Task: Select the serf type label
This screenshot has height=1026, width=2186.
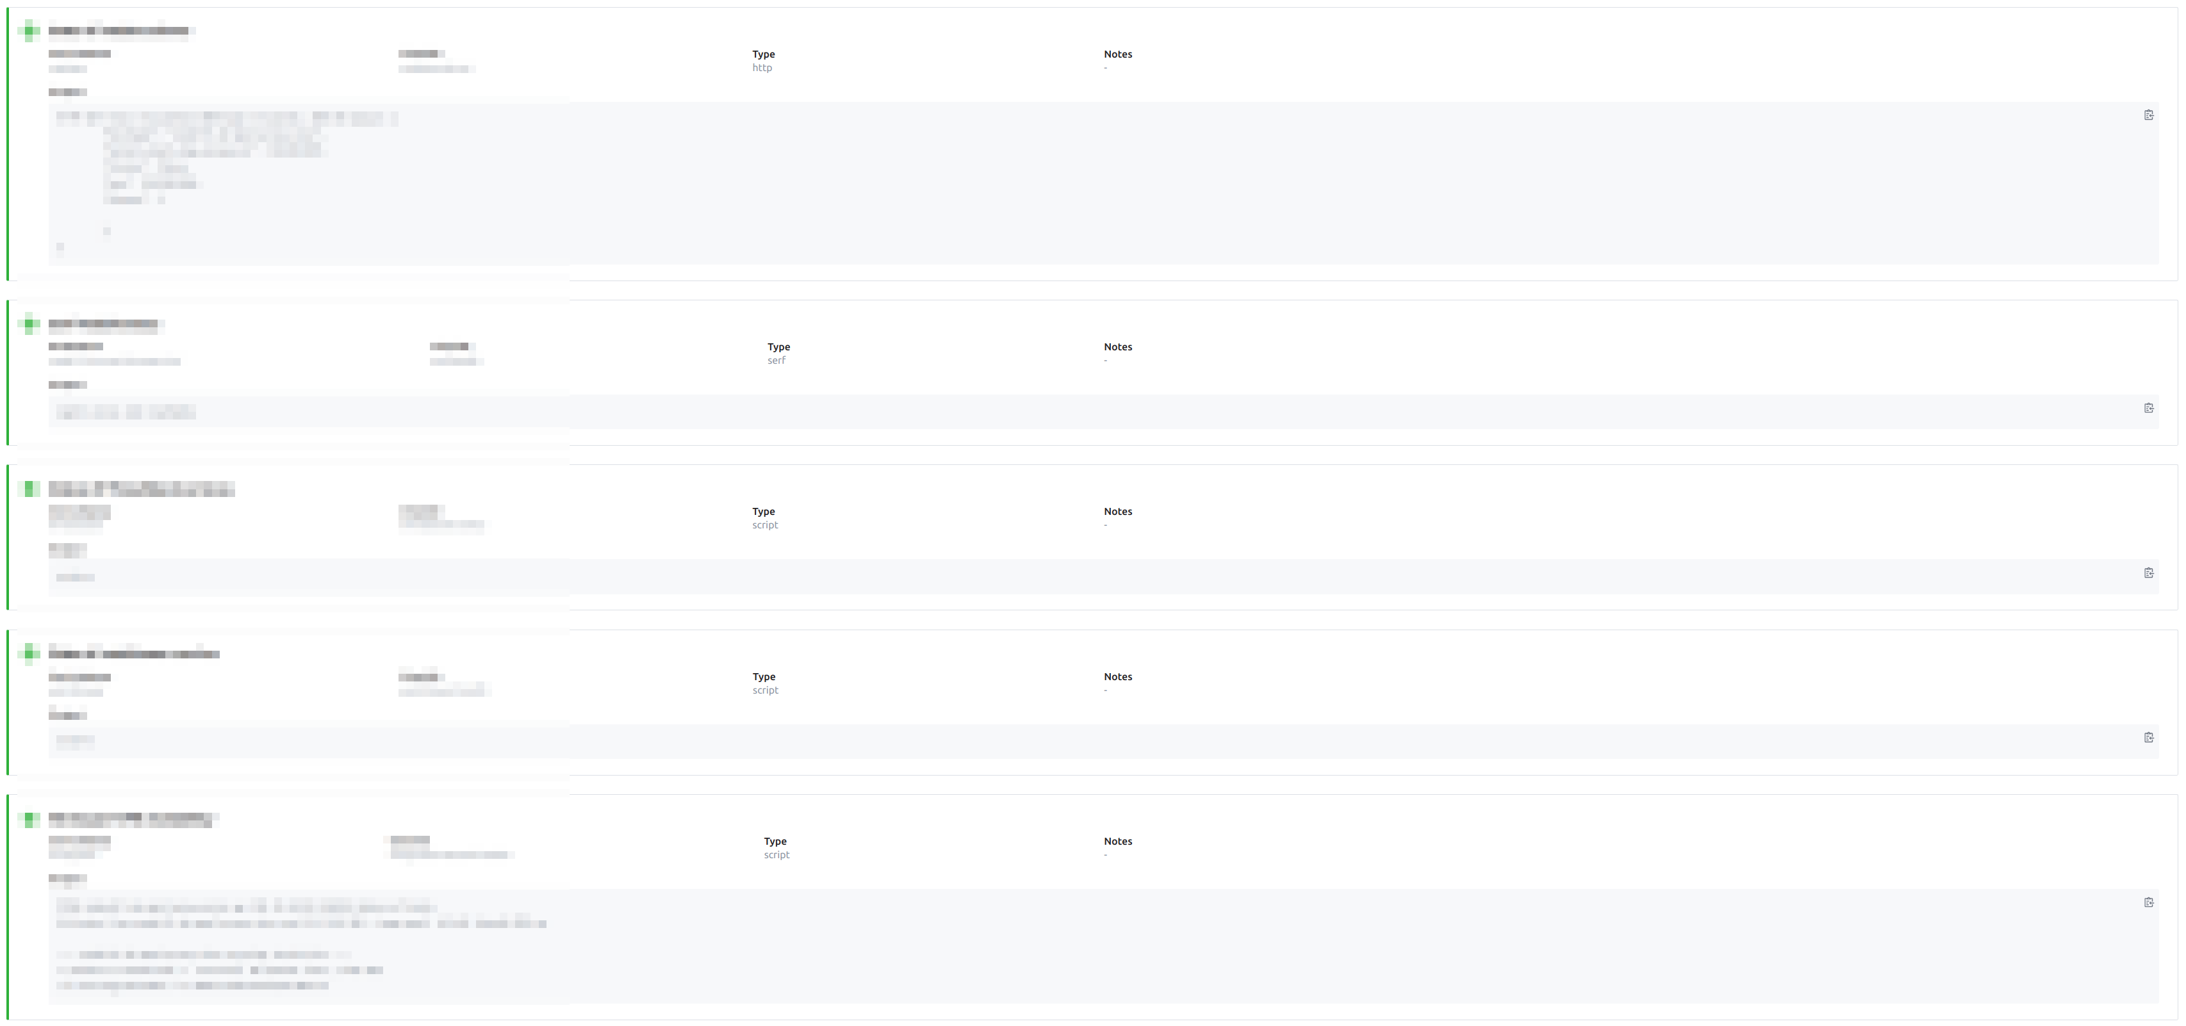Action: [777, 360]
